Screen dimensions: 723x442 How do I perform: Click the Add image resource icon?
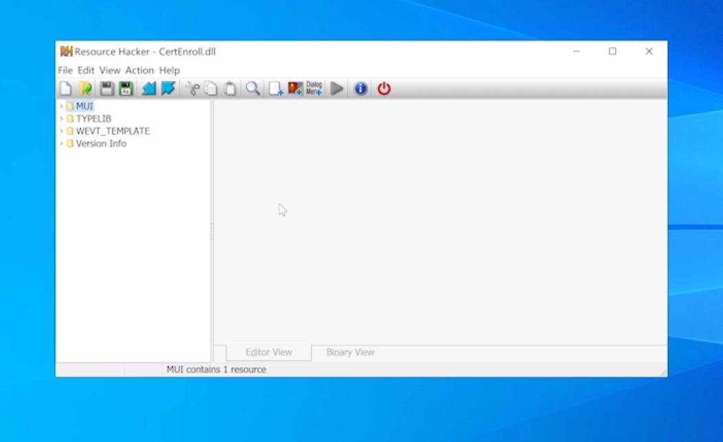tap(295, 89)
